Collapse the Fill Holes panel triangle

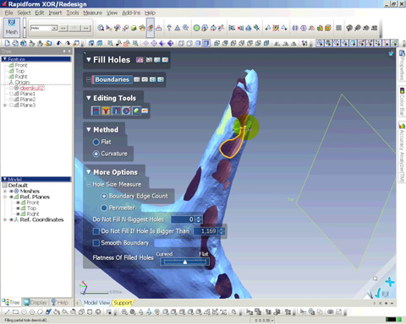click(x=89, y=60)
